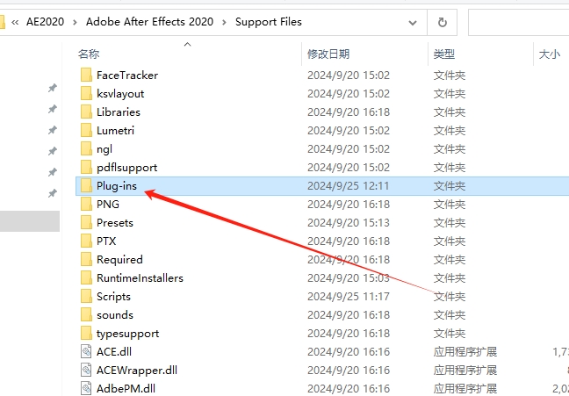Click the Lumetri folder icon
This screenshot has height=396, width=569.
coord(86,131)
